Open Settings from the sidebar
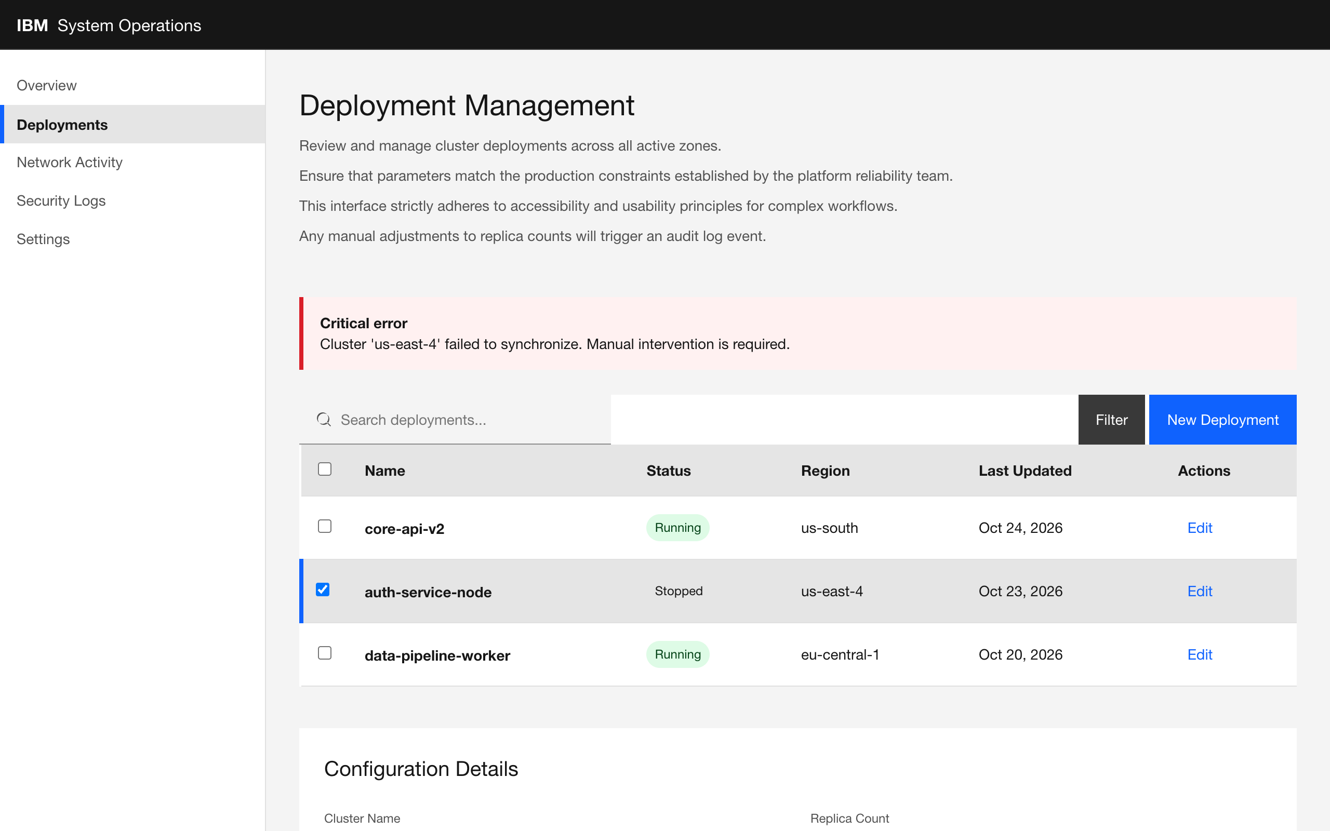This screenshot has height=831, width=1330. click(x=43, y=239)
